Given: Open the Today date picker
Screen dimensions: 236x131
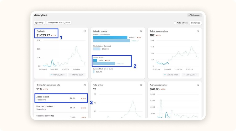Looking at the screenshot, I should point(40,23).
